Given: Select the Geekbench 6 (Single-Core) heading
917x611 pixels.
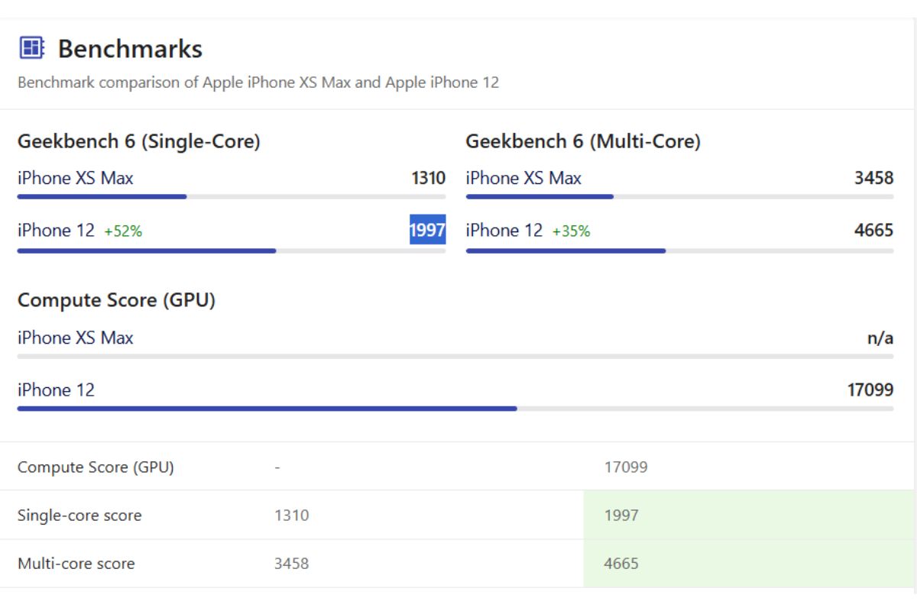Looking at the screenshot, I should 138,141.
